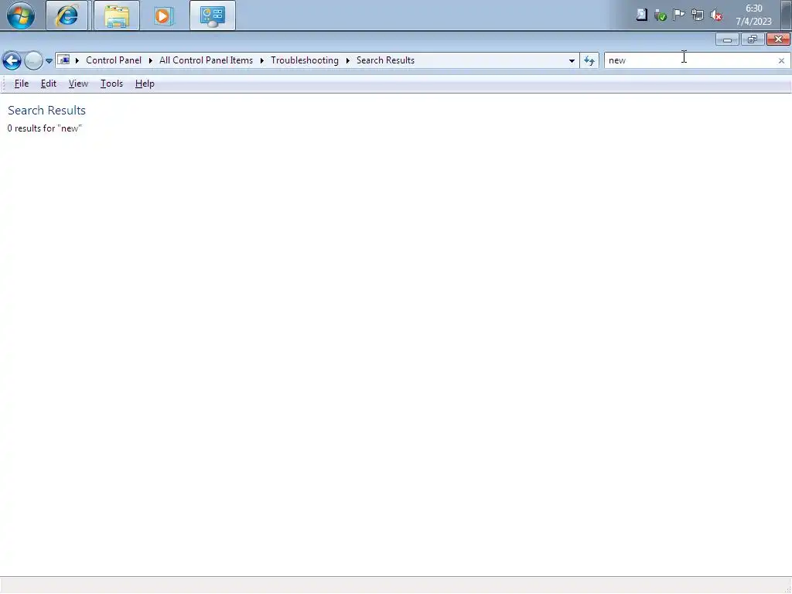This screenshot has width=792, height=594.
Task: Click the muted volume tray icon
Action: (x=716, y=15)
